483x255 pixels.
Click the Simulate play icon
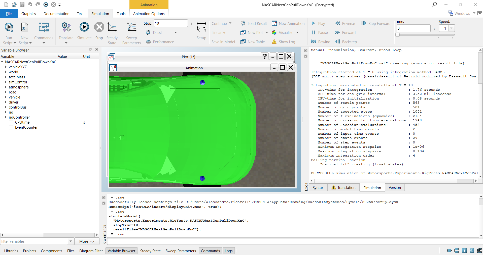pyautogui.click(x=84, y=27)
